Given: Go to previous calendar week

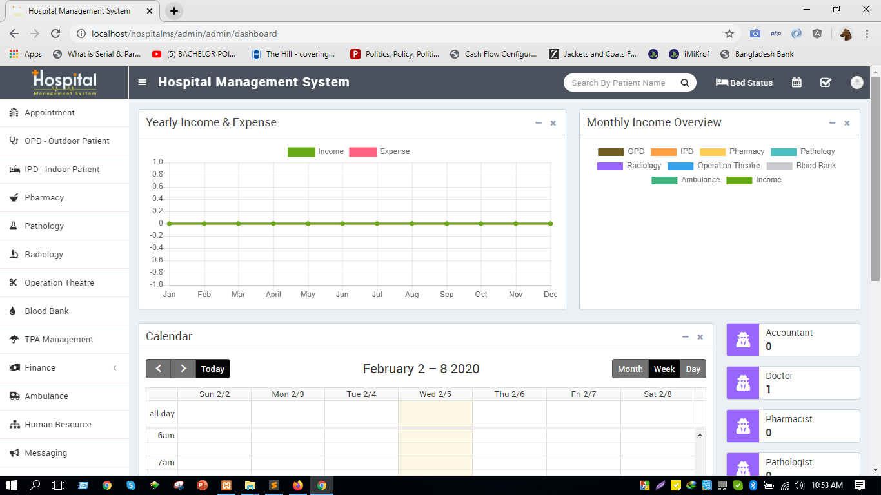Looking at the screenshot, I should (159, 369).
